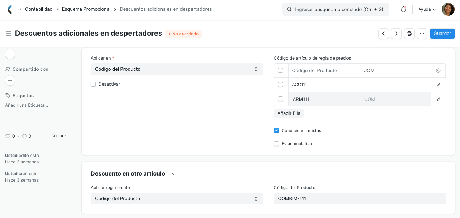Click the COMBIM-111 product code field
This screenshot has width=460, height=218.
[x=360, y=199]
